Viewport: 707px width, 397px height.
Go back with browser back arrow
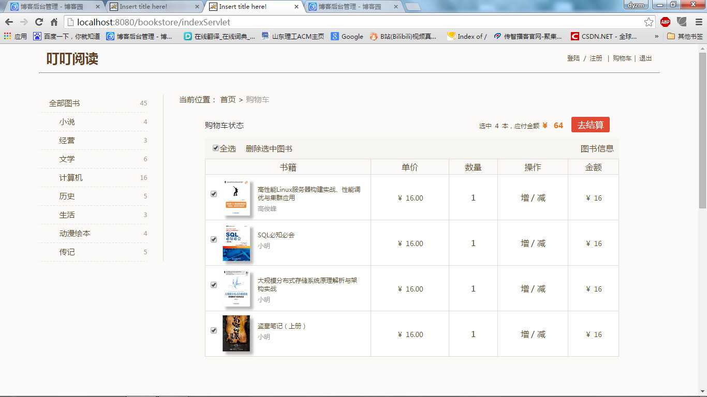tap(9, 22)
